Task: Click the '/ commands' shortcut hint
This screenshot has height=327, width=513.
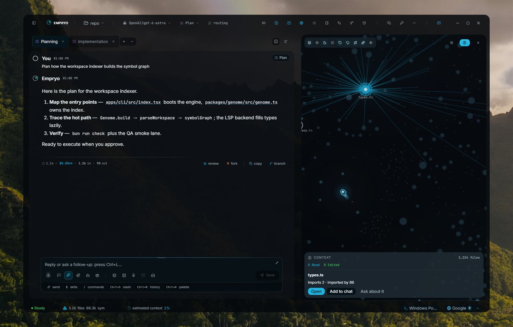Action: pos(94,287)
